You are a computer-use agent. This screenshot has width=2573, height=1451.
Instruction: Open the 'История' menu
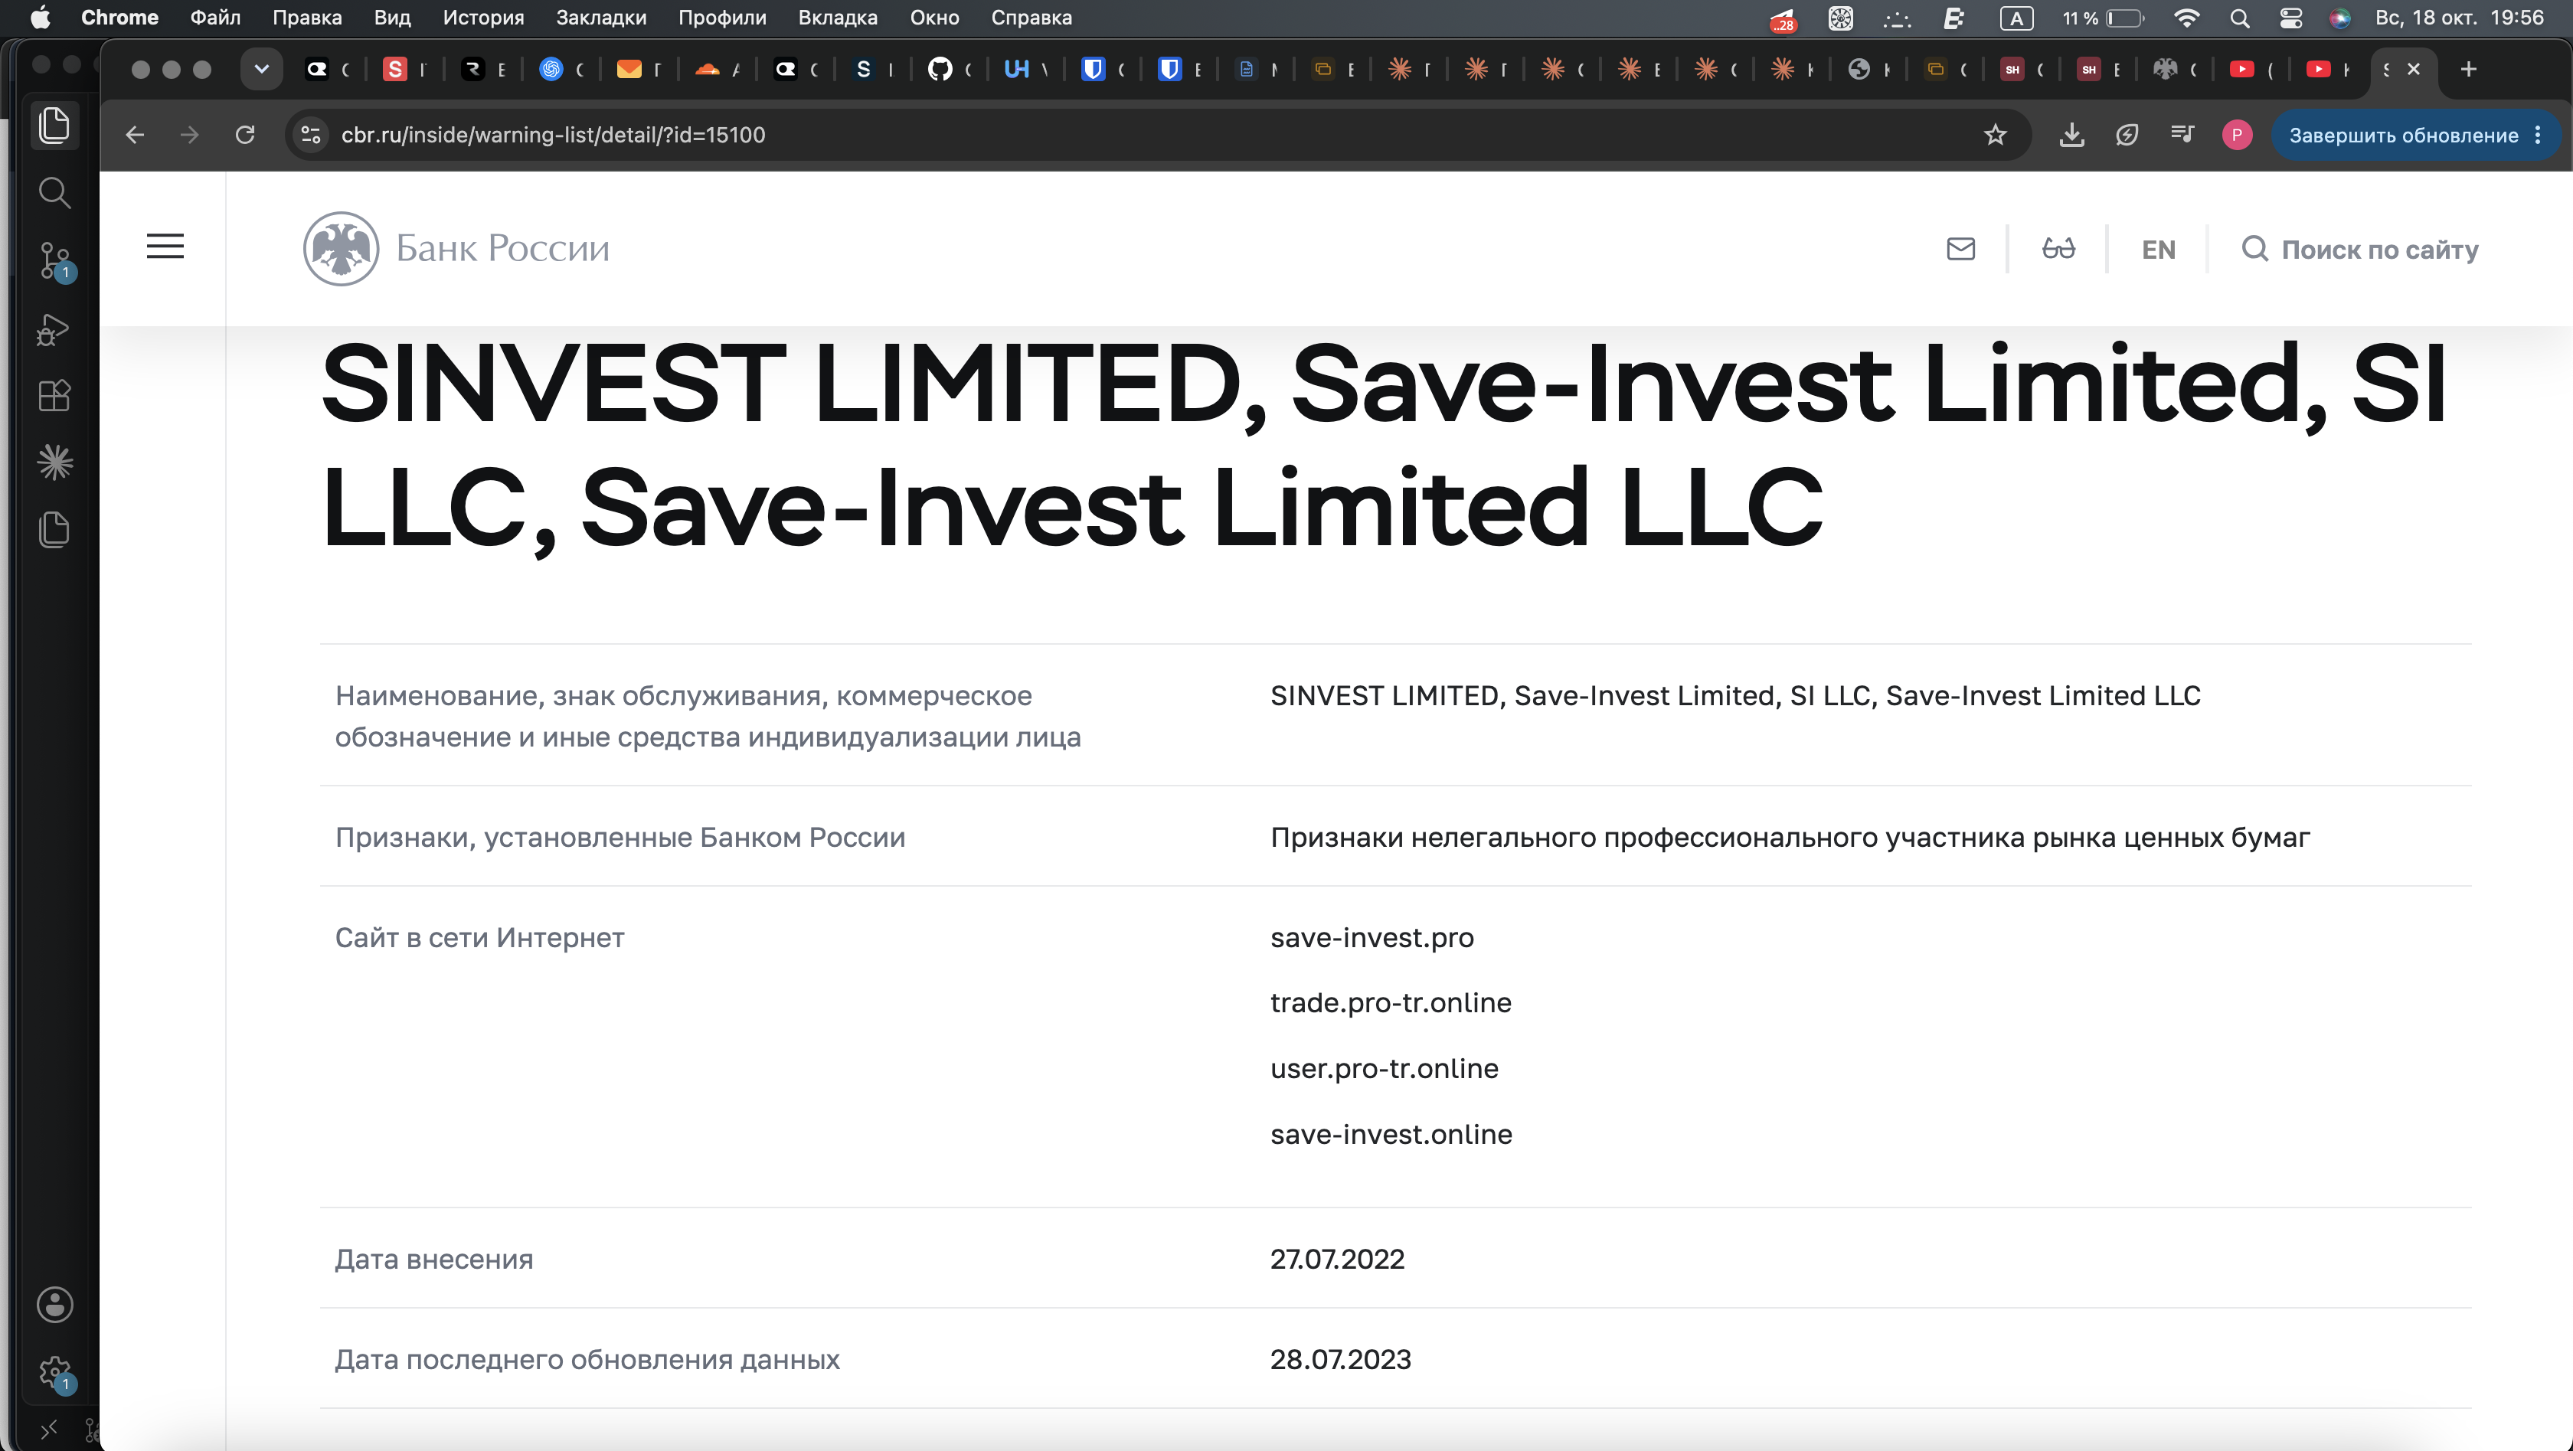coord(483,17)
